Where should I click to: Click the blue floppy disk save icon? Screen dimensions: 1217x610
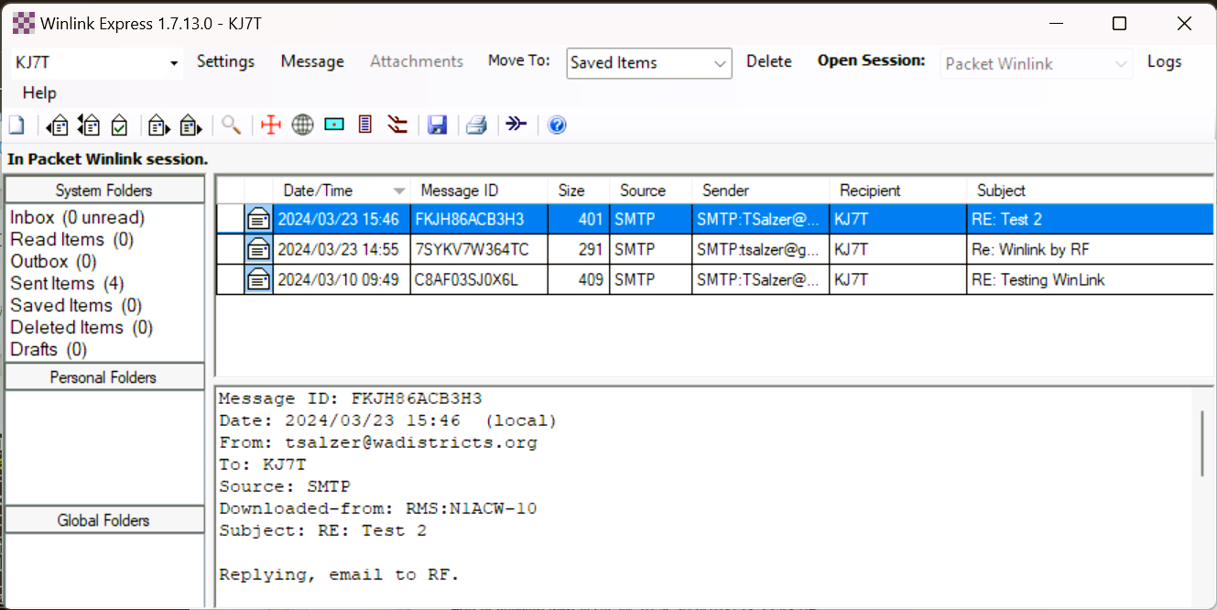click(438, 125)
